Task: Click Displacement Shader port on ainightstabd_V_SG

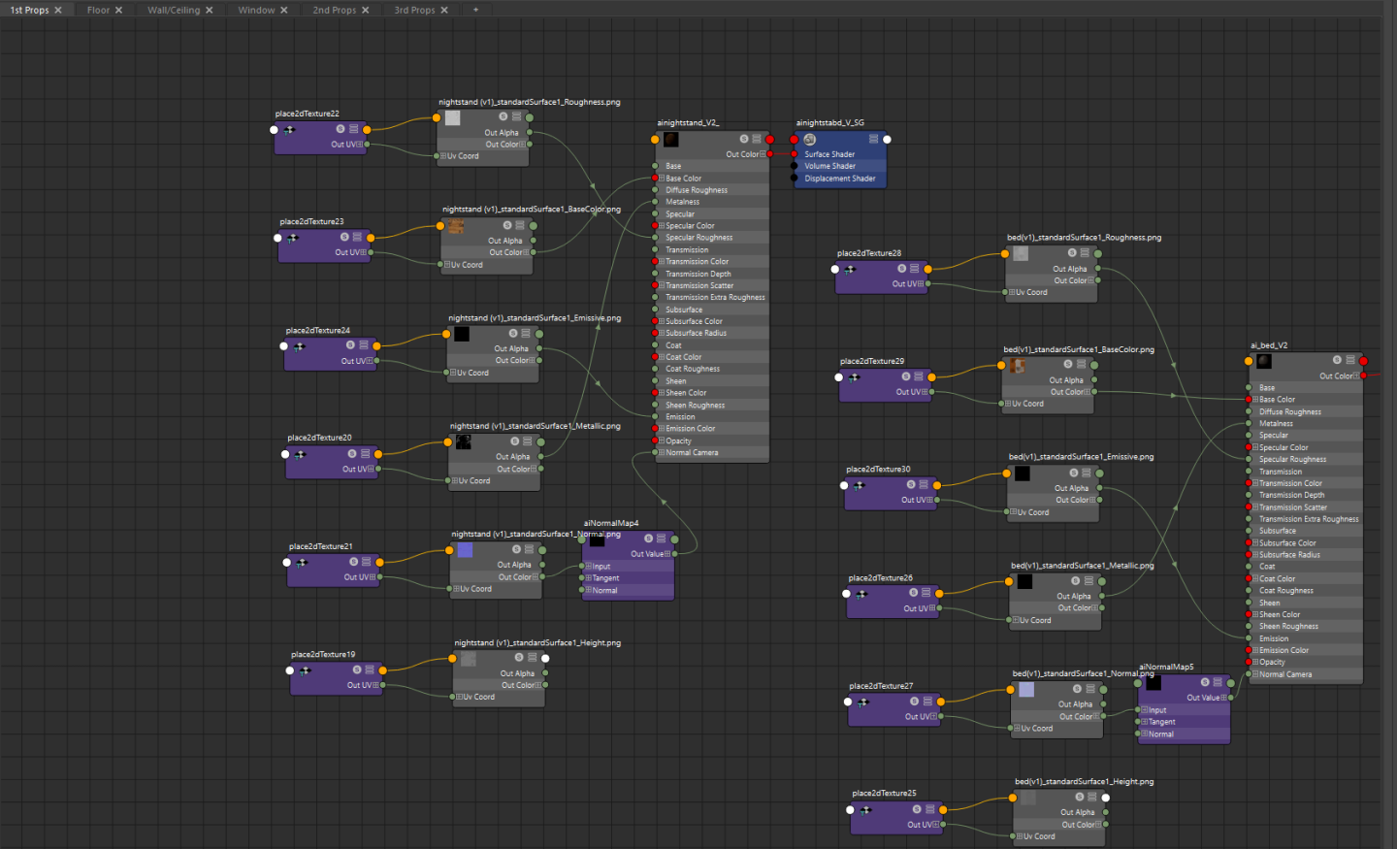Action: click(795, 179)
